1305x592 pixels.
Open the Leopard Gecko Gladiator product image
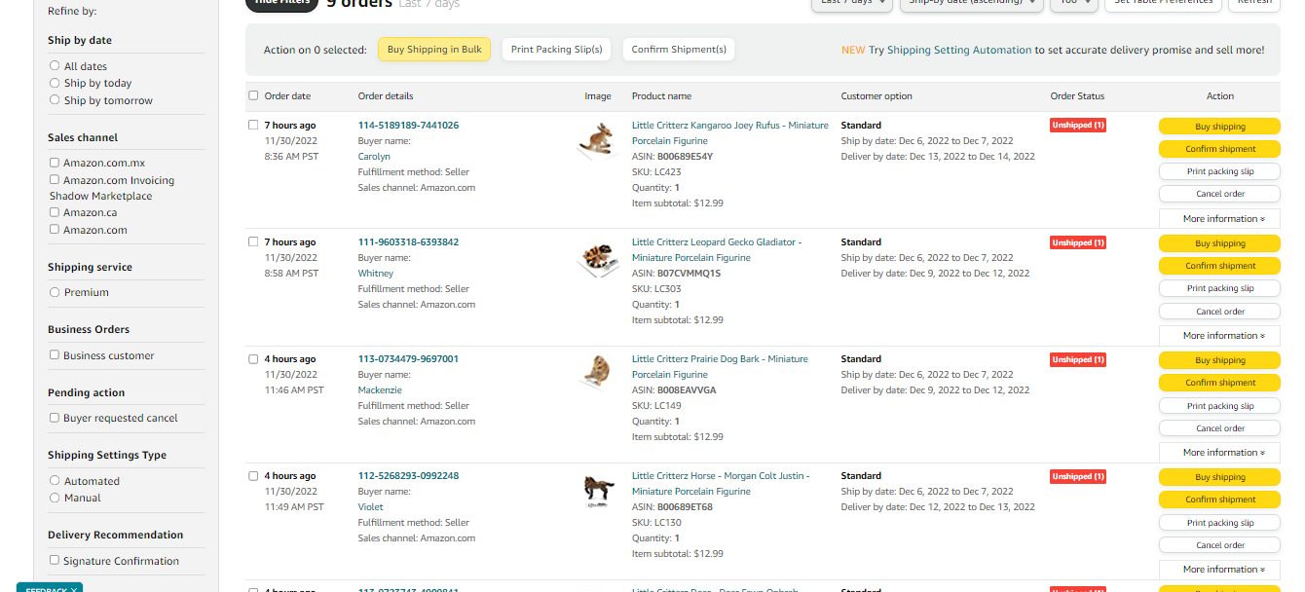[x=596, y=259]
